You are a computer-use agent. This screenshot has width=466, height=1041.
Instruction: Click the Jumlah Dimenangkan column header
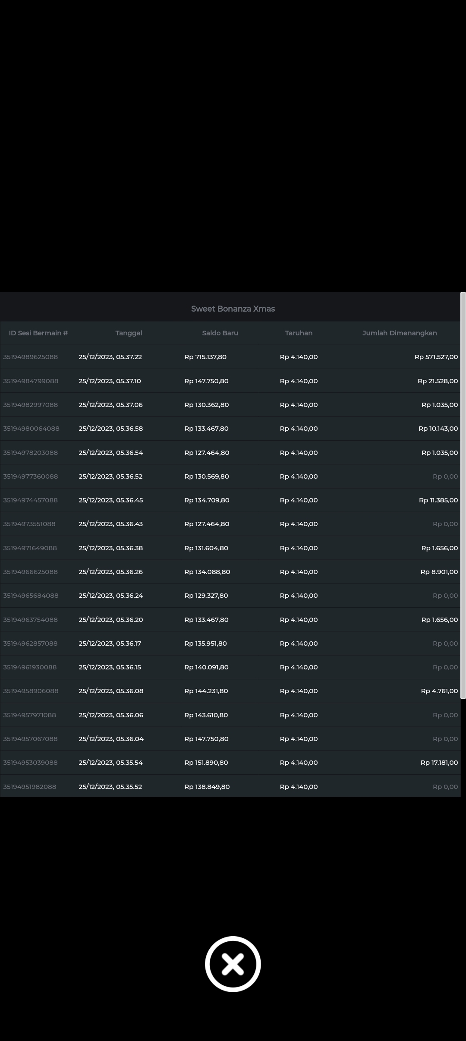click(x=400, y=333)
